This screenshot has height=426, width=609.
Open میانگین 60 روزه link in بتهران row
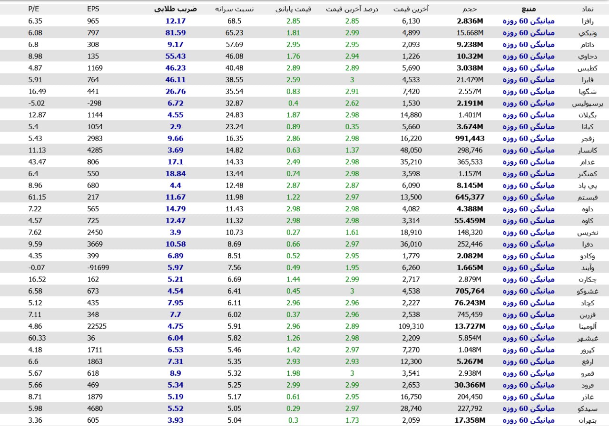pos(529,420)
